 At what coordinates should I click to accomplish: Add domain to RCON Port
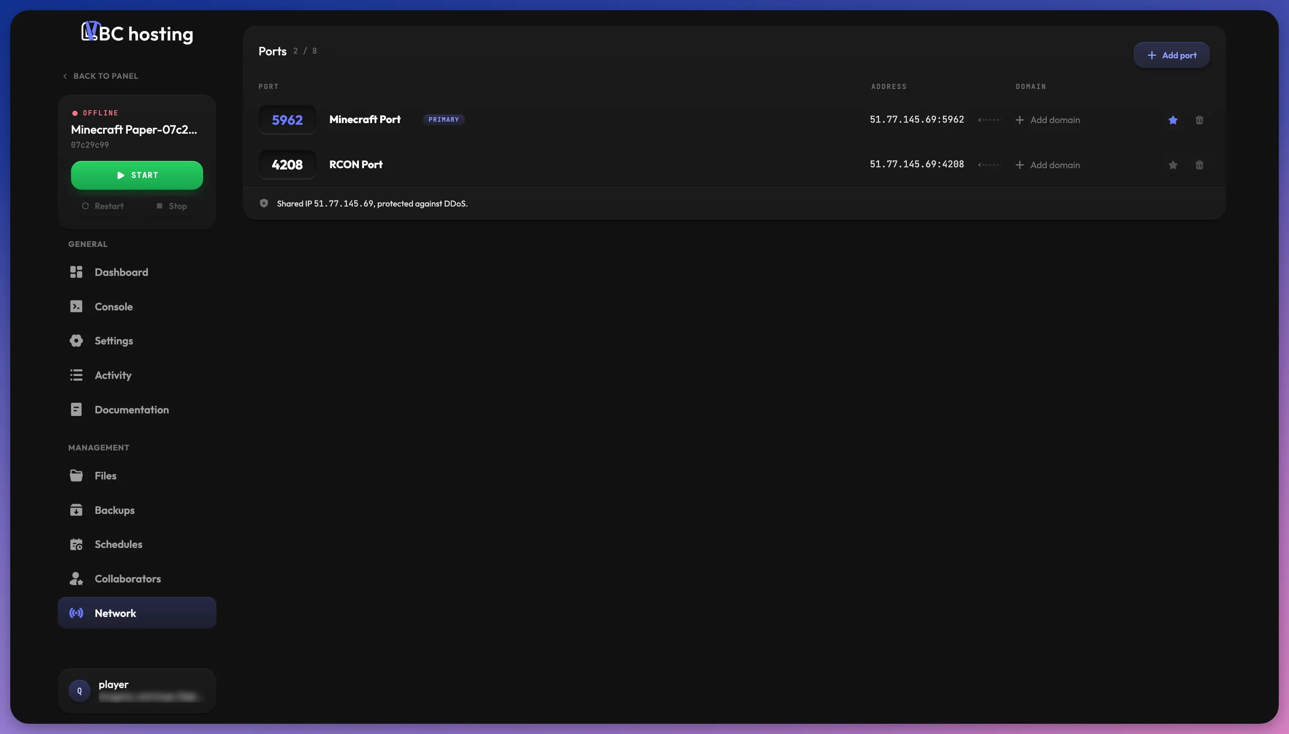[1048, 165]
